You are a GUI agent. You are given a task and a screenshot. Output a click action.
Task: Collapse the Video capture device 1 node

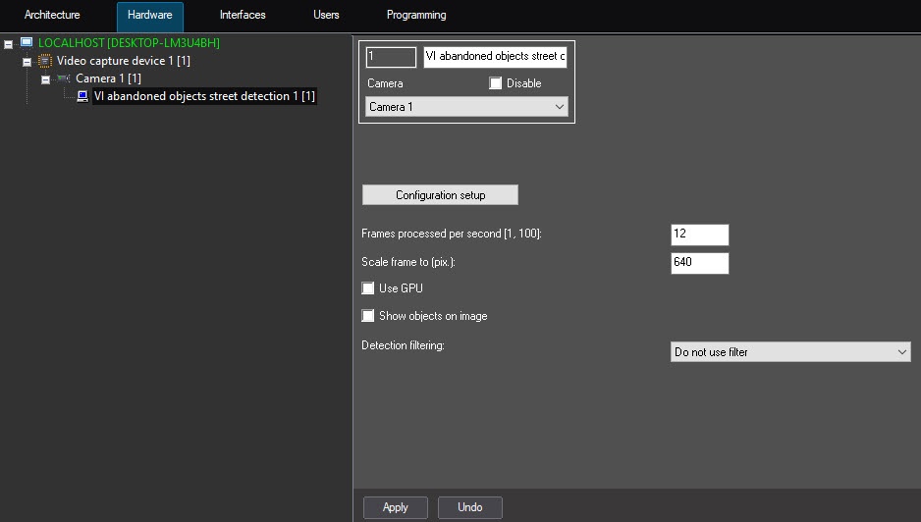[x=27, y=62]
